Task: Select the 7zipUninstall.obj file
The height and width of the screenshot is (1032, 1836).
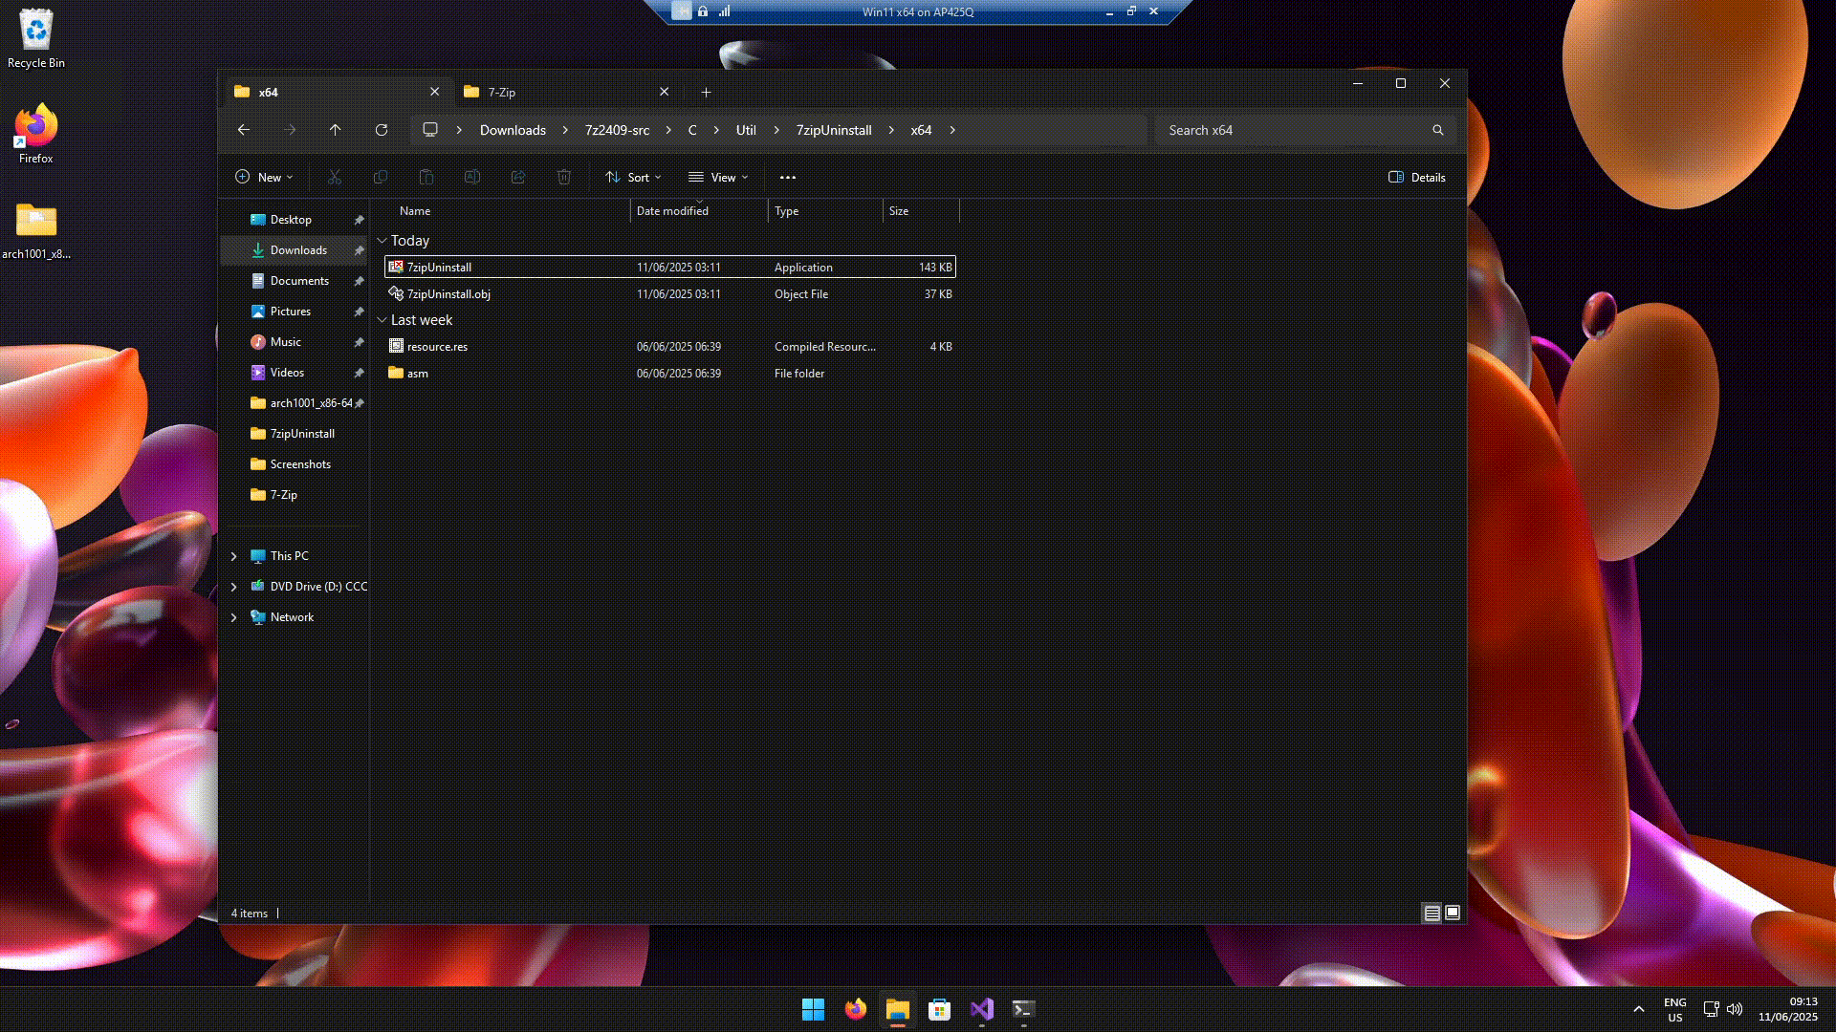Action: (448, 294)
